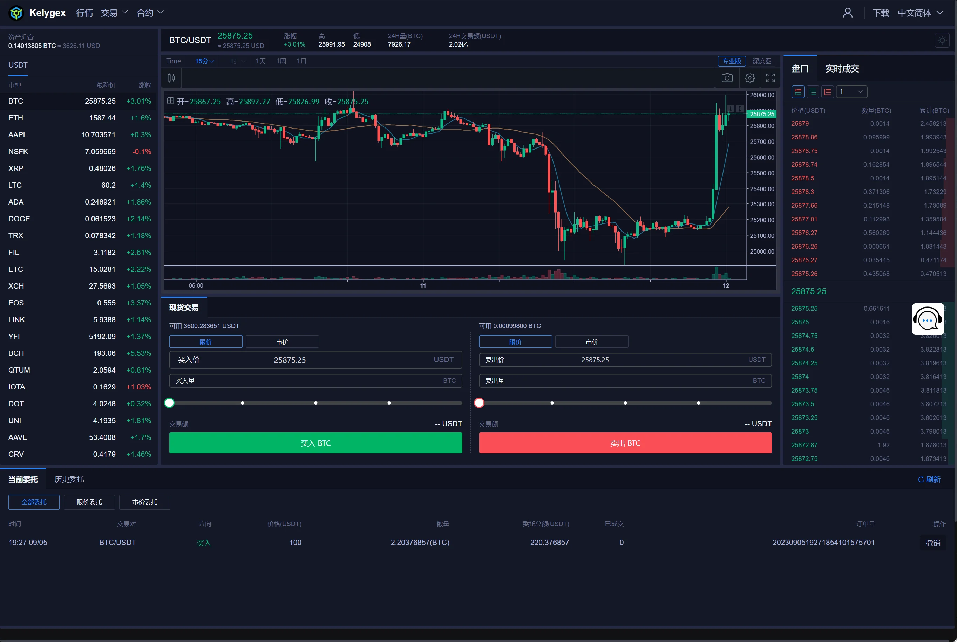Show sell orders only in order book

[828, 92]
